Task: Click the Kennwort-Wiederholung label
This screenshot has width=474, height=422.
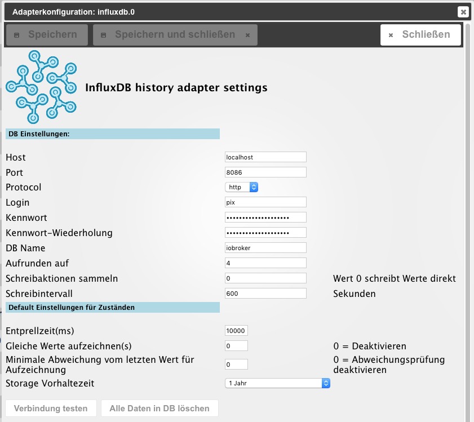Action: pyautogui.click(x=59, y=233)
